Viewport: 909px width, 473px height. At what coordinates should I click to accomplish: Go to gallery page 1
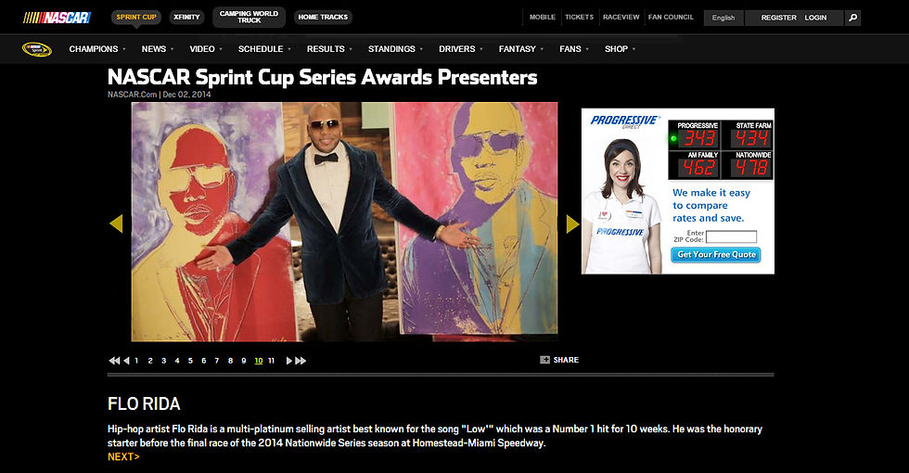(137, 361)
